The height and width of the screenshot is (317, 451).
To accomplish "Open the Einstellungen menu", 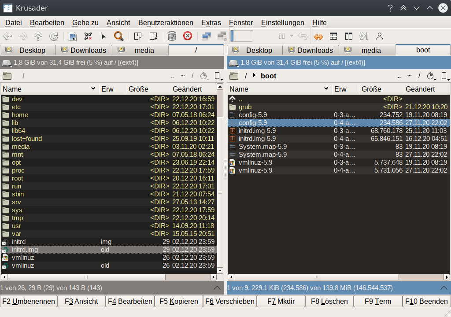I will [282, 23].
